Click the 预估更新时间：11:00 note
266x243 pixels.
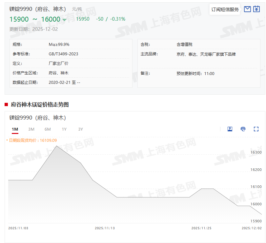tap(195, 74)
